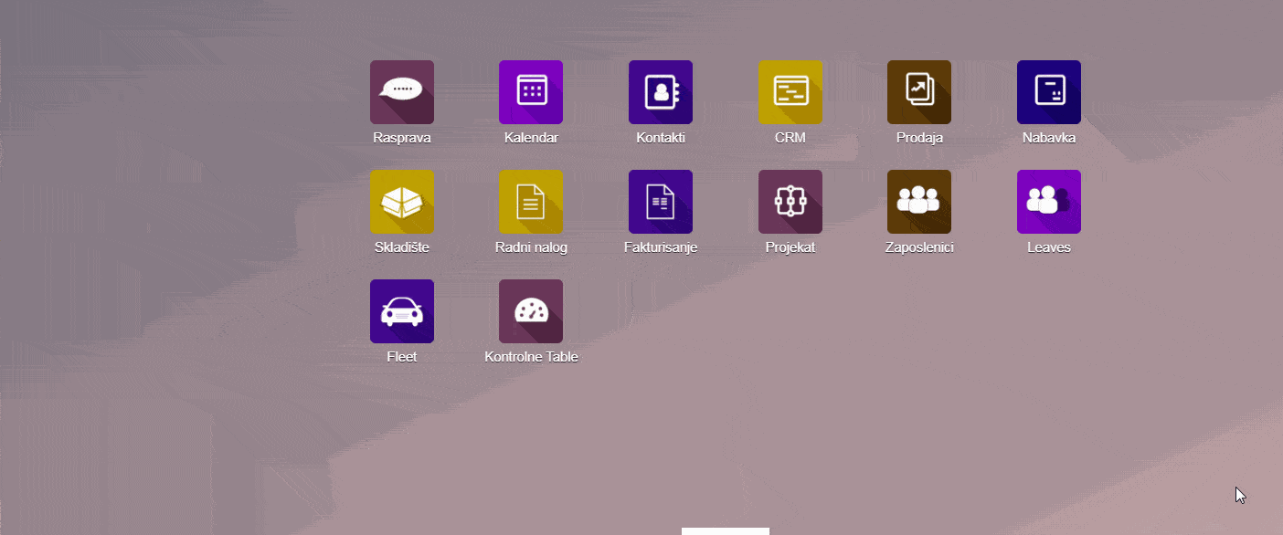Open the Skladište open box icon

[x=401, y=202]
